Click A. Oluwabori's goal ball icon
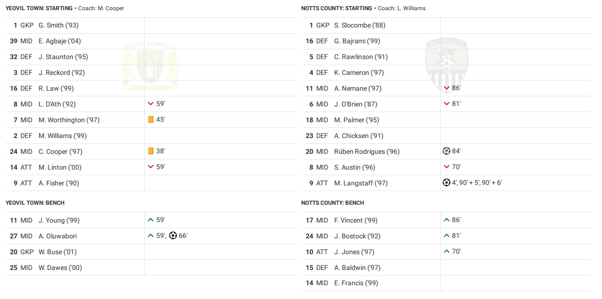This screenshot has height=299, width=602. [173, 236]
